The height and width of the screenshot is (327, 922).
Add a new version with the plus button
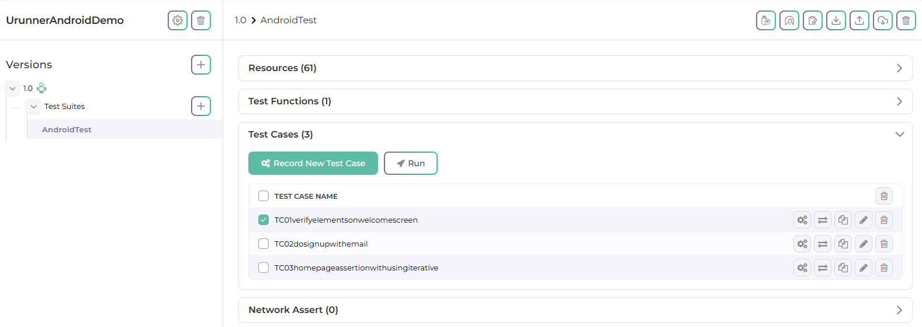[200, 65]
